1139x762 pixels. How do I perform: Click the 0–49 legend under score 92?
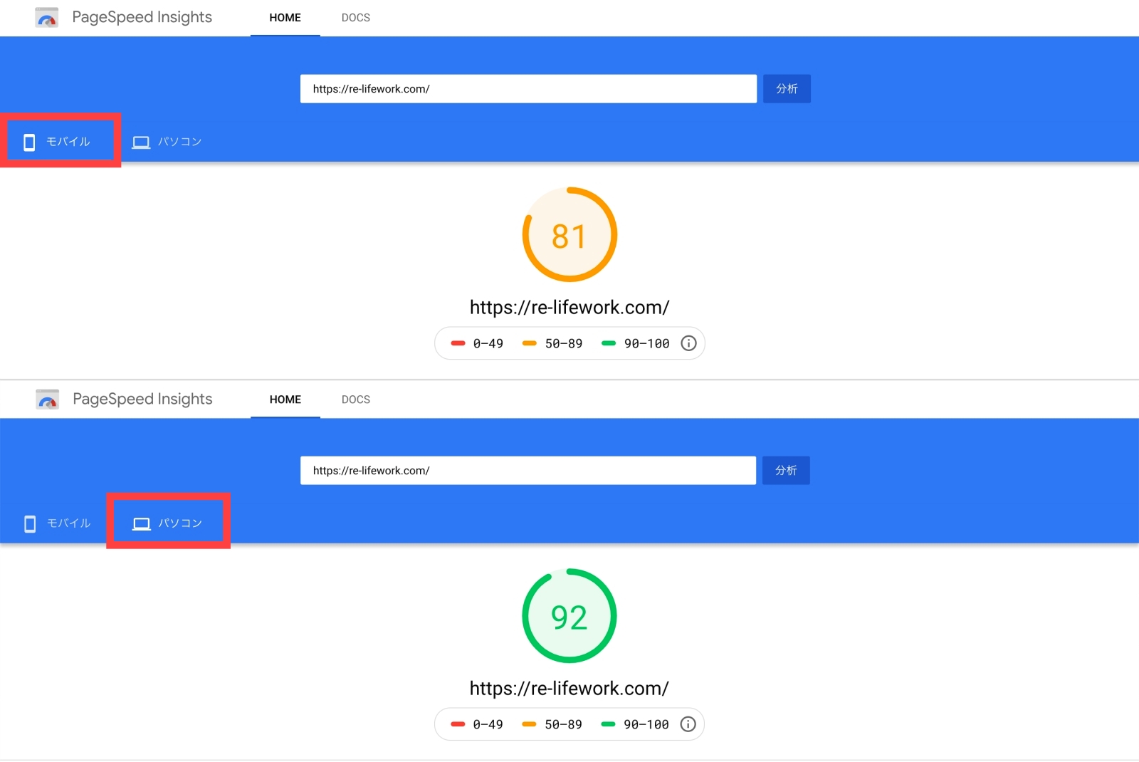[477, 724]
